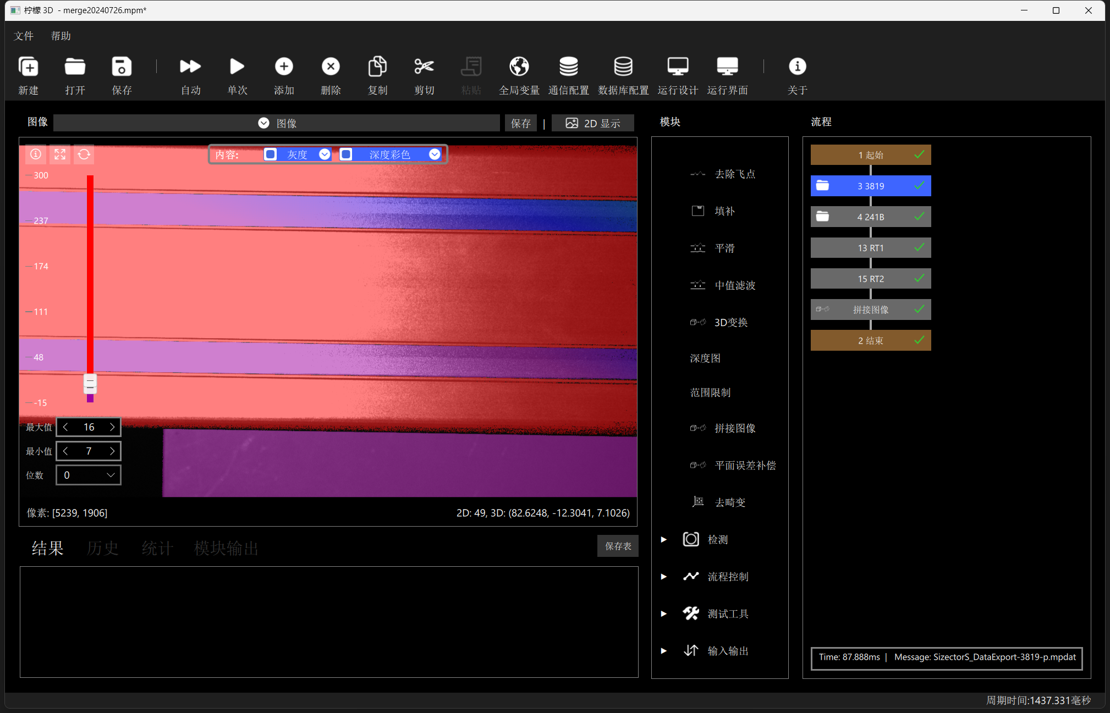1110x713 pixels.
Task: Increase 最小值 with the right arrow
Action: (112, 451)
